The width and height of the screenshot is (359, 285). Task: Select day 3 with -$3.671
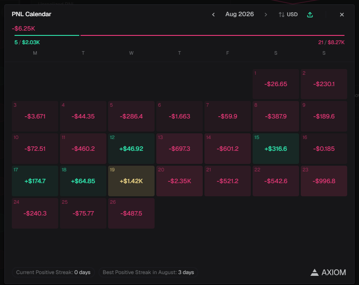click(x=35, y=116)
